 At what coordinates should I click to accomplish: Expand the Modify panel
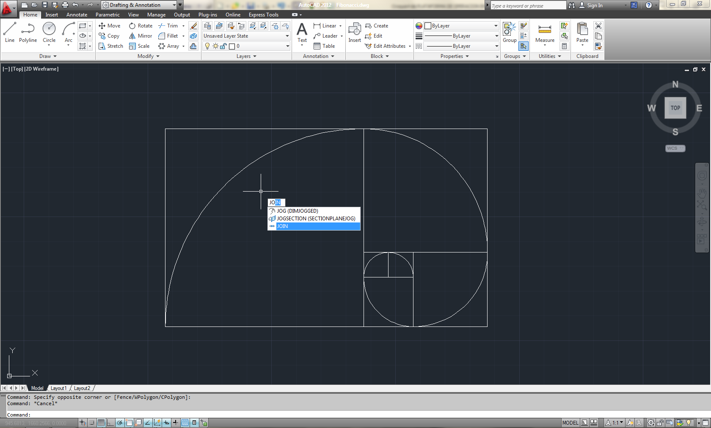click(148, 56)
